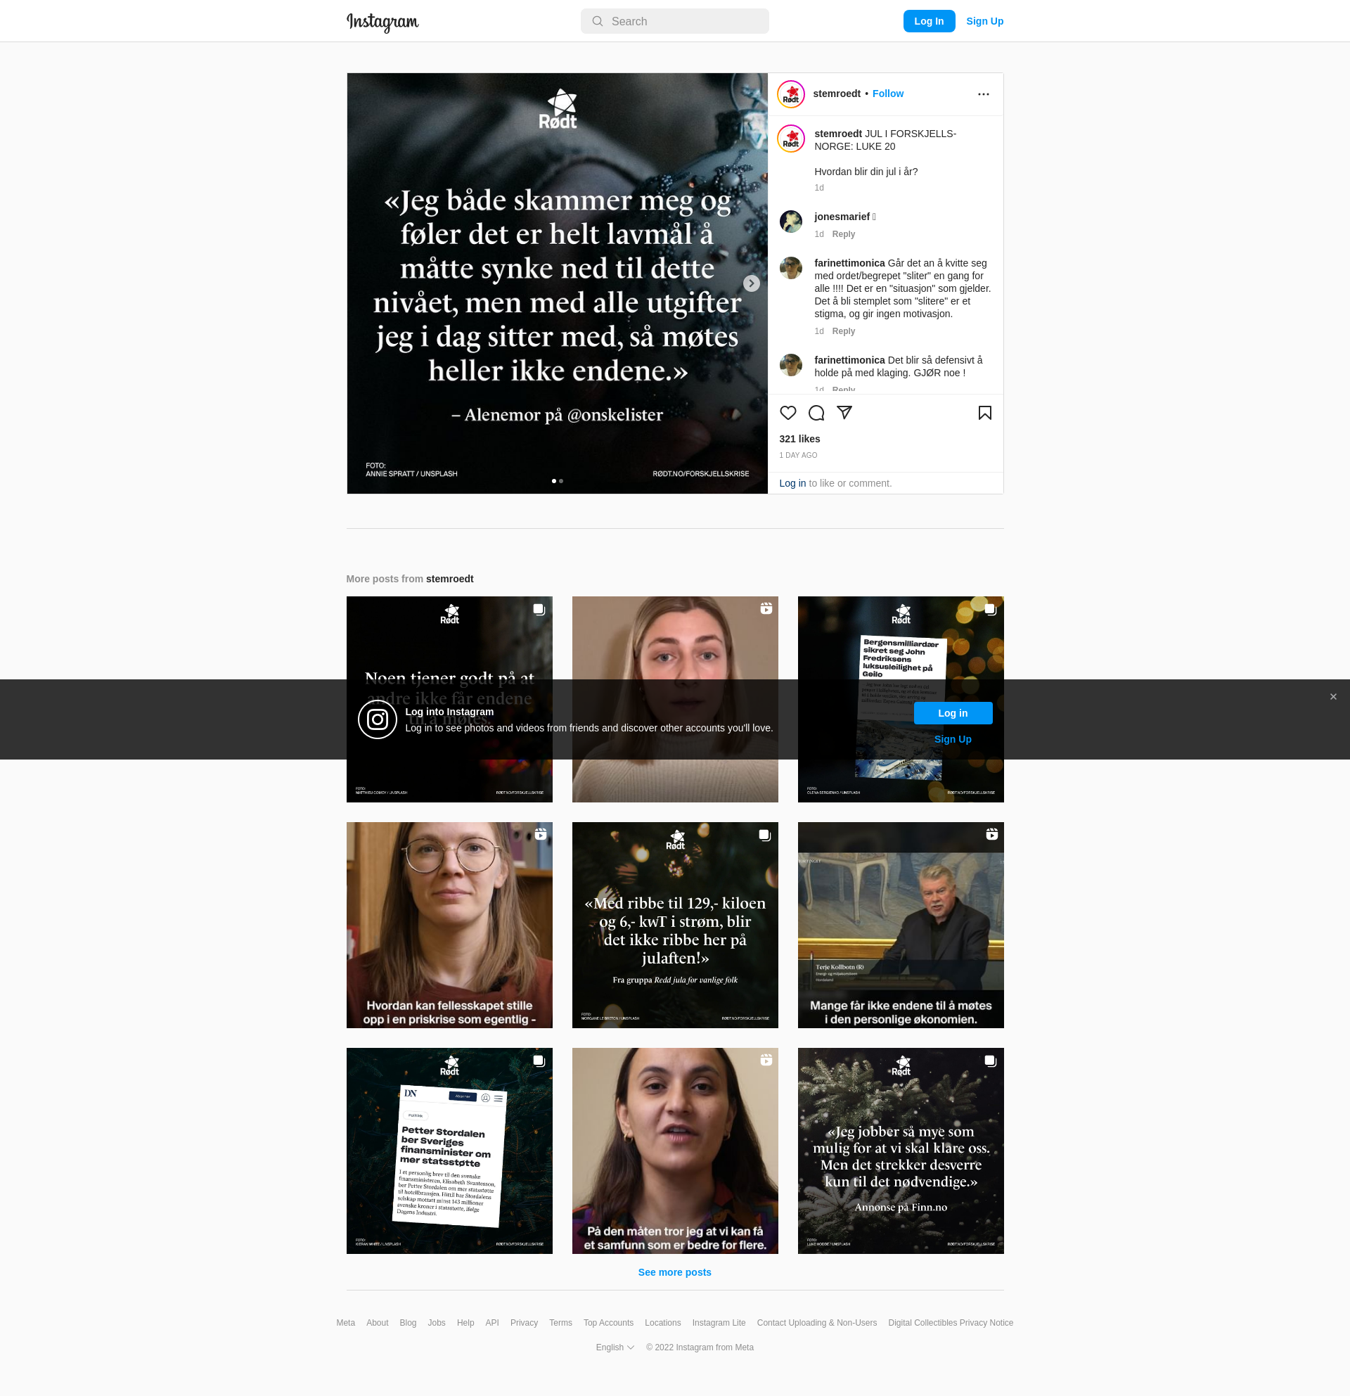Open the Locations footer link
Image resolution: width=1350 pixels, height=1396 pixels.
pos(662,1323)
